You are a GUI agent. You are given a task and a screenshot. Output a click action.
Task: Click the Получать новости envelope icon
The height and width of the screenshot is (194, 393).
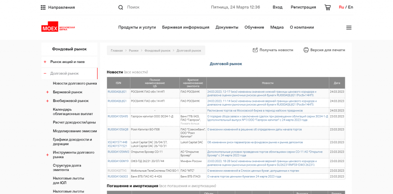[255, 50]
